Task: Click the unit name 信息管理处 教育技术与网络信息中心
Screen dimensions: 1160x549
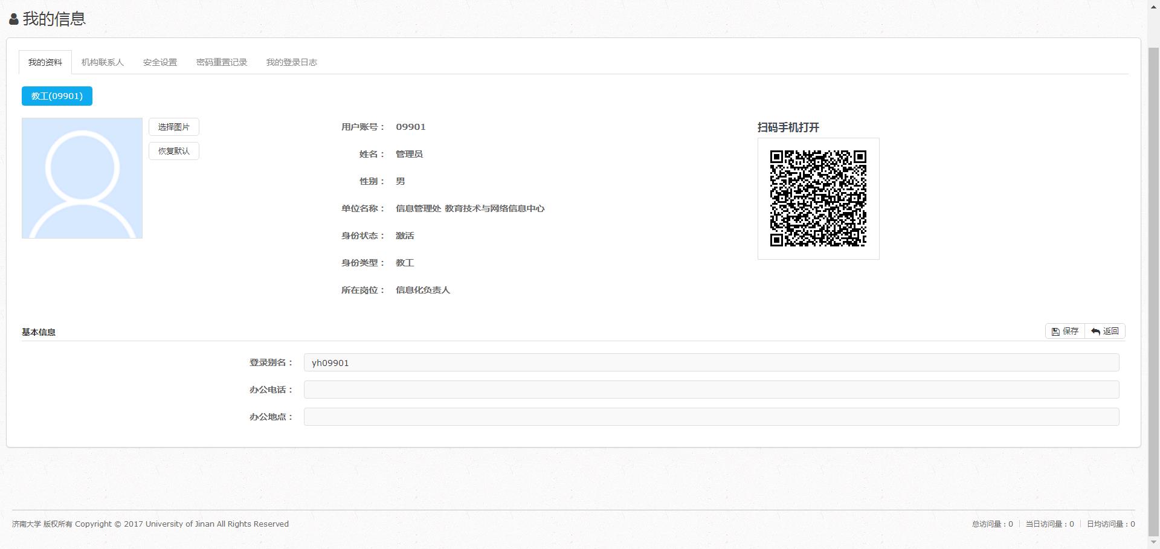Action: 470,208
